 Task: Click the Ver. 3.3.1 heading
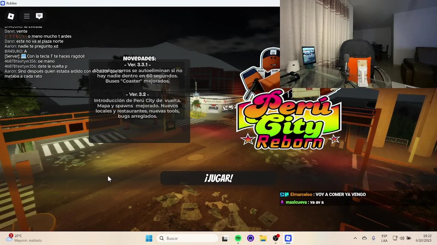(x=138, y=65)
